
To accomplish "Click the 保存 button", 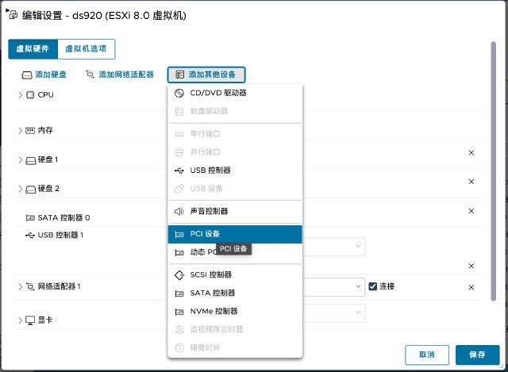I will click(477, 355).
